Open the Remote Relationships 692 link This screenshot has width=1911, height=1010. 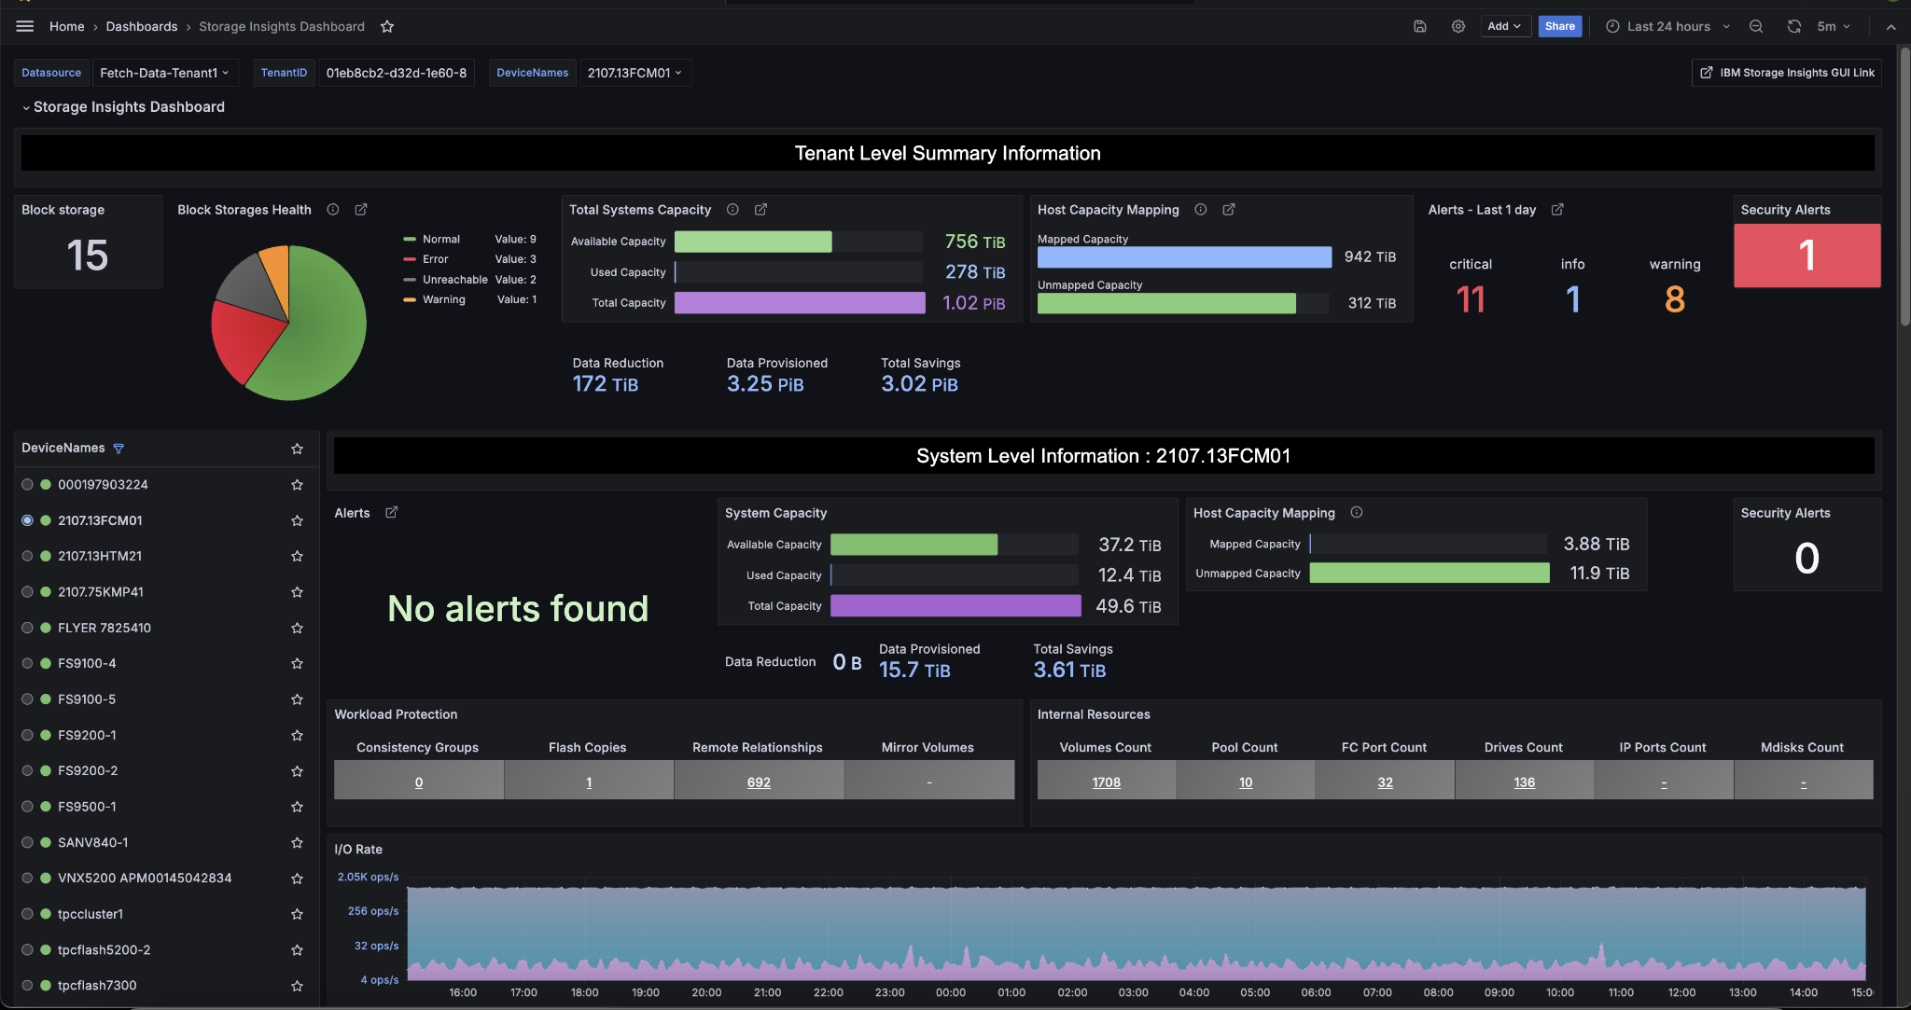(x=759, y=782)
